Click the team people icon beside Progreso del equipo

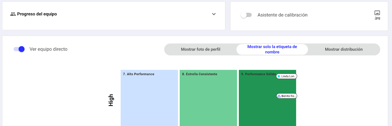click(x=13, y=14)
